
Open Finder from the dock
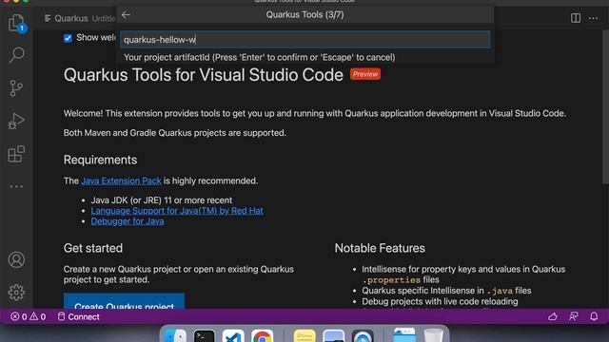[x=175, y=335]
